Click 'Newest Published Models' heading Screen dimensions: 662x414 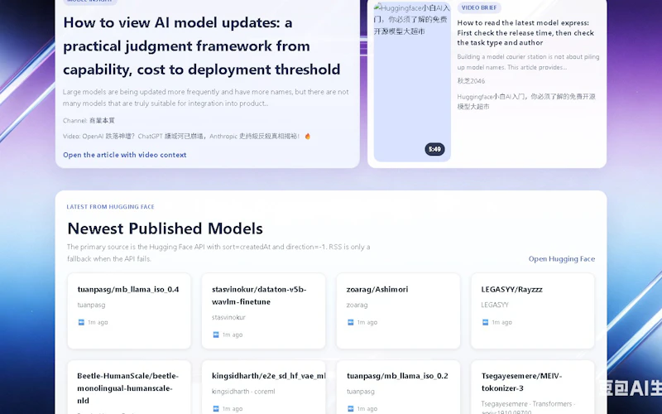[165, 229]
